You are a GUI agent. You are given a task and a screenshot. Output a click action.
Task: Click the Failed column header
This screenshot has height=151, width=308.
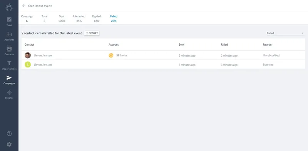(224, 44)
